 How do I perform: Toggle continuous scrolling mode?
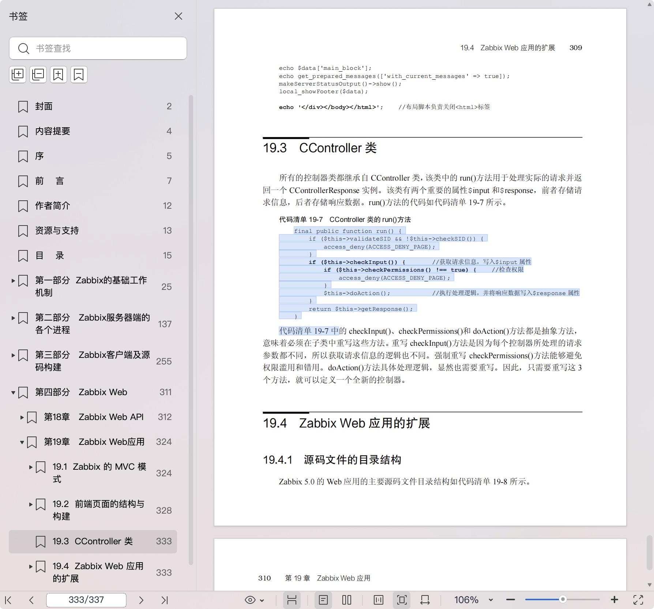click(x=292, y=600)
